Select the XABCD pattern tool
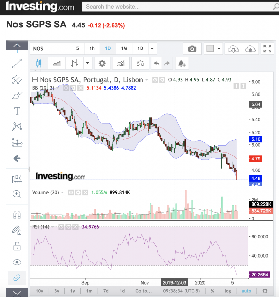Screen dimensions: 279x297 tap(17, 127)
